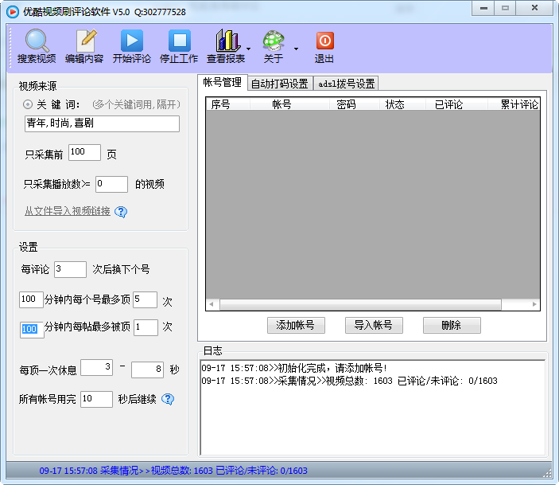Expand dropdown arrow beside 查看报表
This screenshot has width=559, height=485.
tap(248, 49)
